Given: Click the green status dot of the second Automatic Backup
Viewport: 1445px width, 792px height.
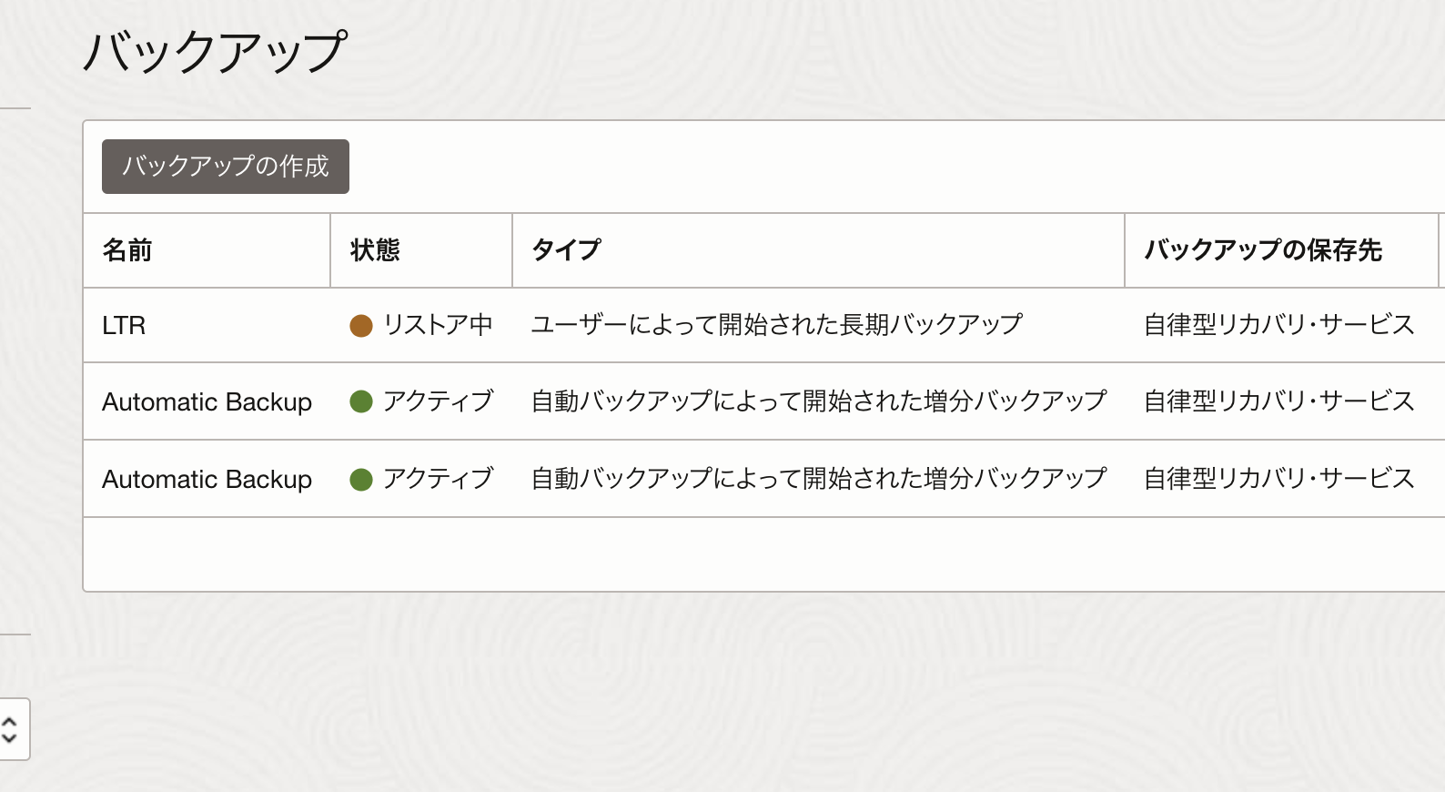Looking at the screenshot, I should (x=361, y=479).
